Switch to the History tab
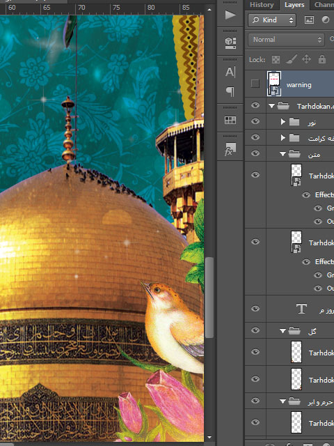The image size is (334, 446). pyautogui.click(x=262, y=5)
